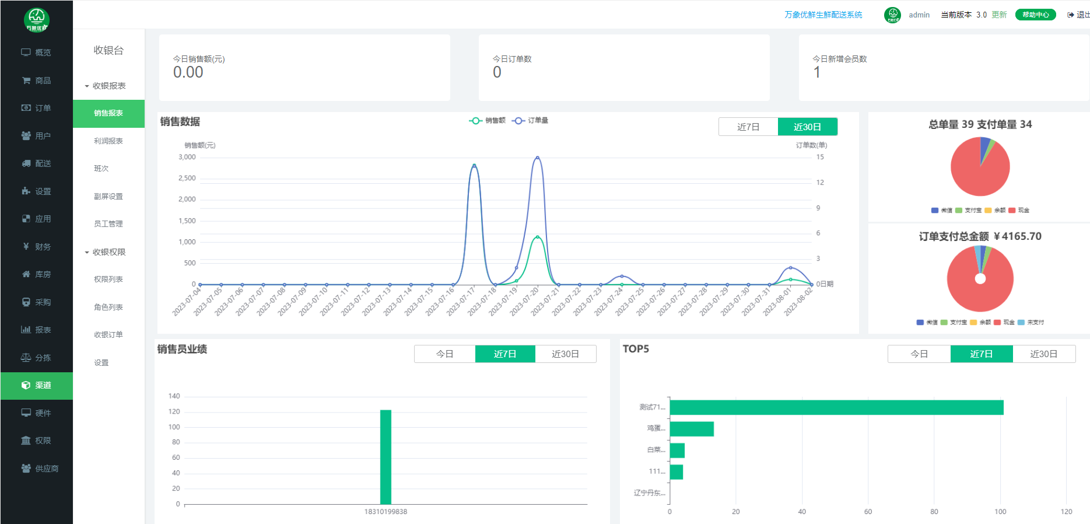Image resolution: width=1090 pixels, height=524 pixels.
Task: Toggle 销售额 series in chart legend
Action: (x=487, y=121)
